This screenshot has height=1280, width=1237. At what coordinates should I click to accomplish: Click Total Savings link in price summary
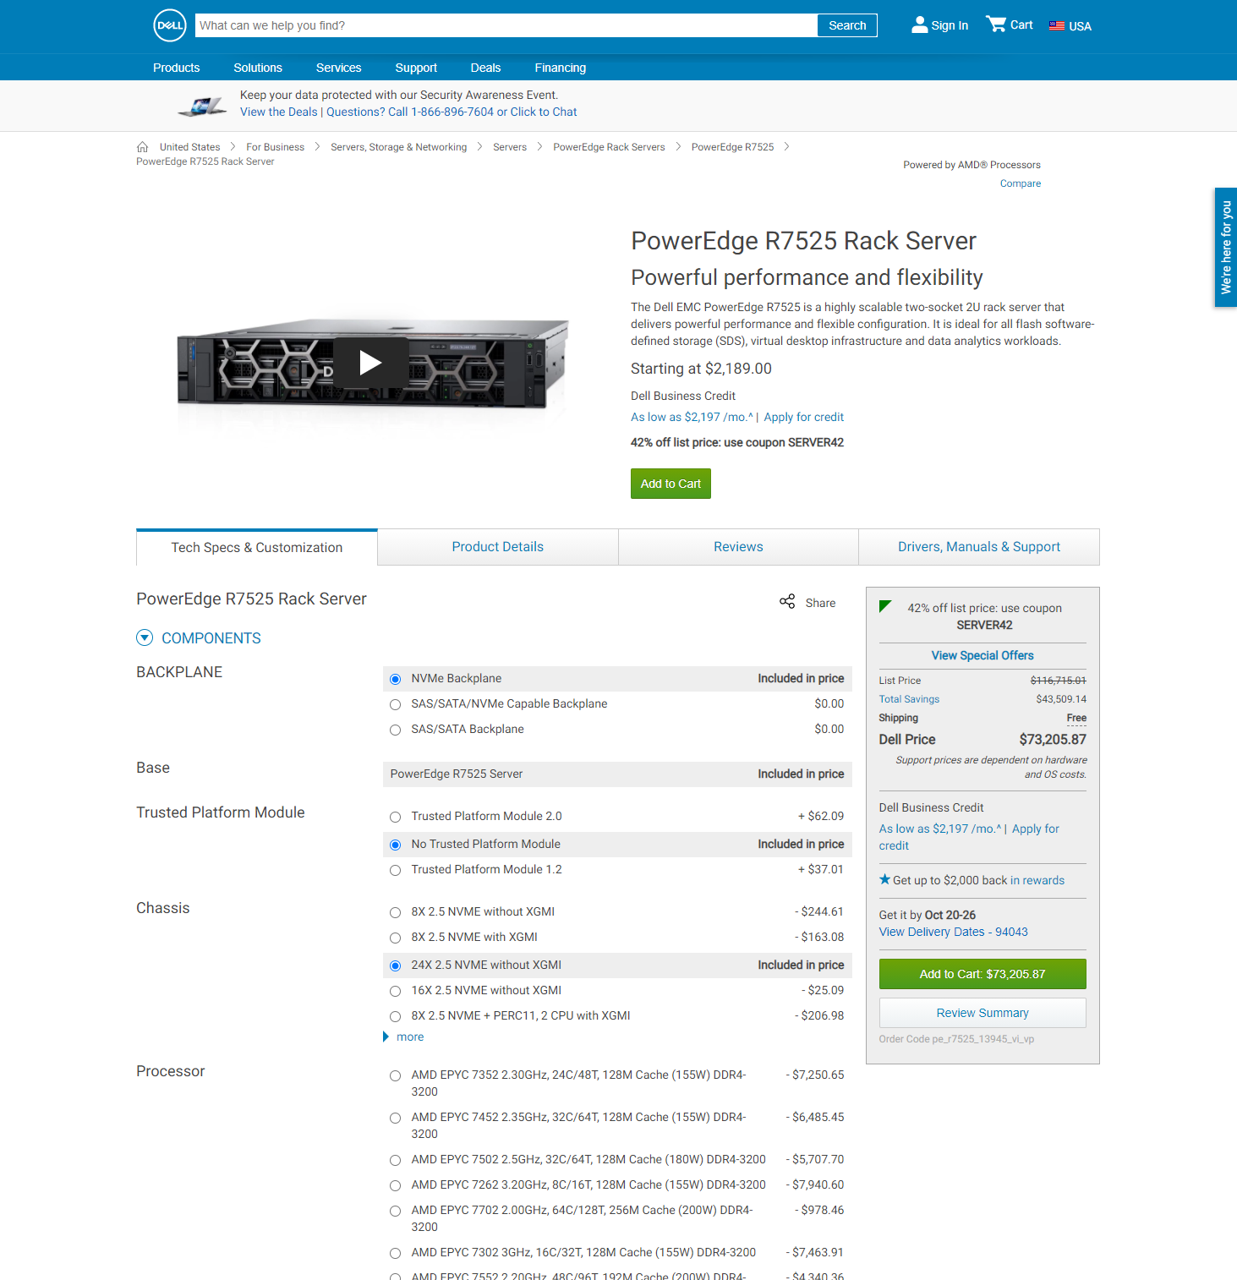(x=909, y=699)
